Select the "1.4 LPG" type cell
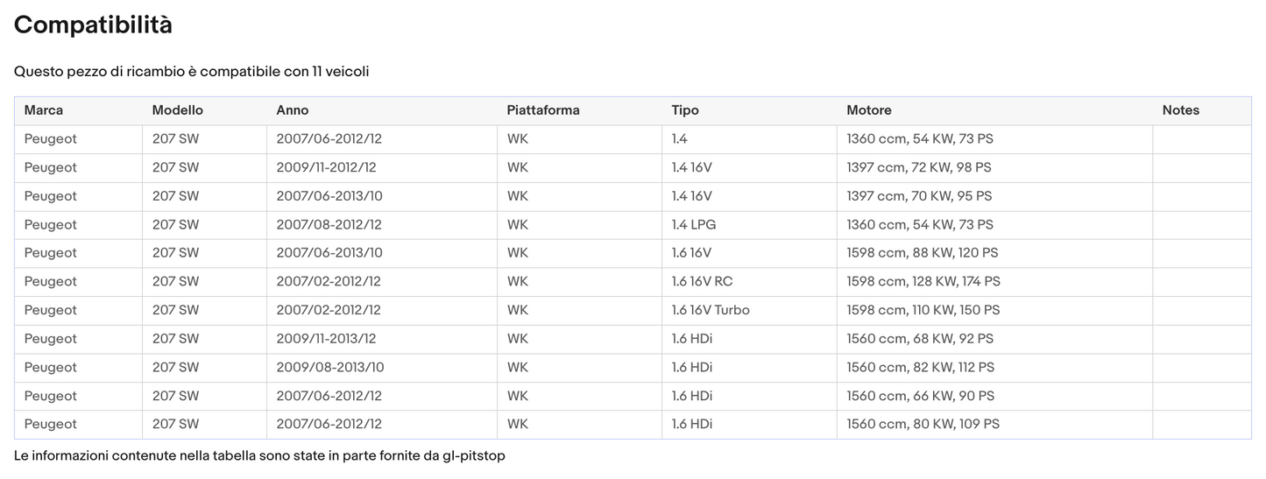 click(694, 225)
